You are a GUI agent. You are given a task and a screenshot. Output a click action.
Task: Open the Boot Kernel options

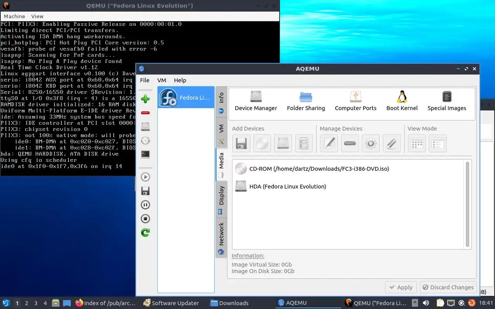402,101
